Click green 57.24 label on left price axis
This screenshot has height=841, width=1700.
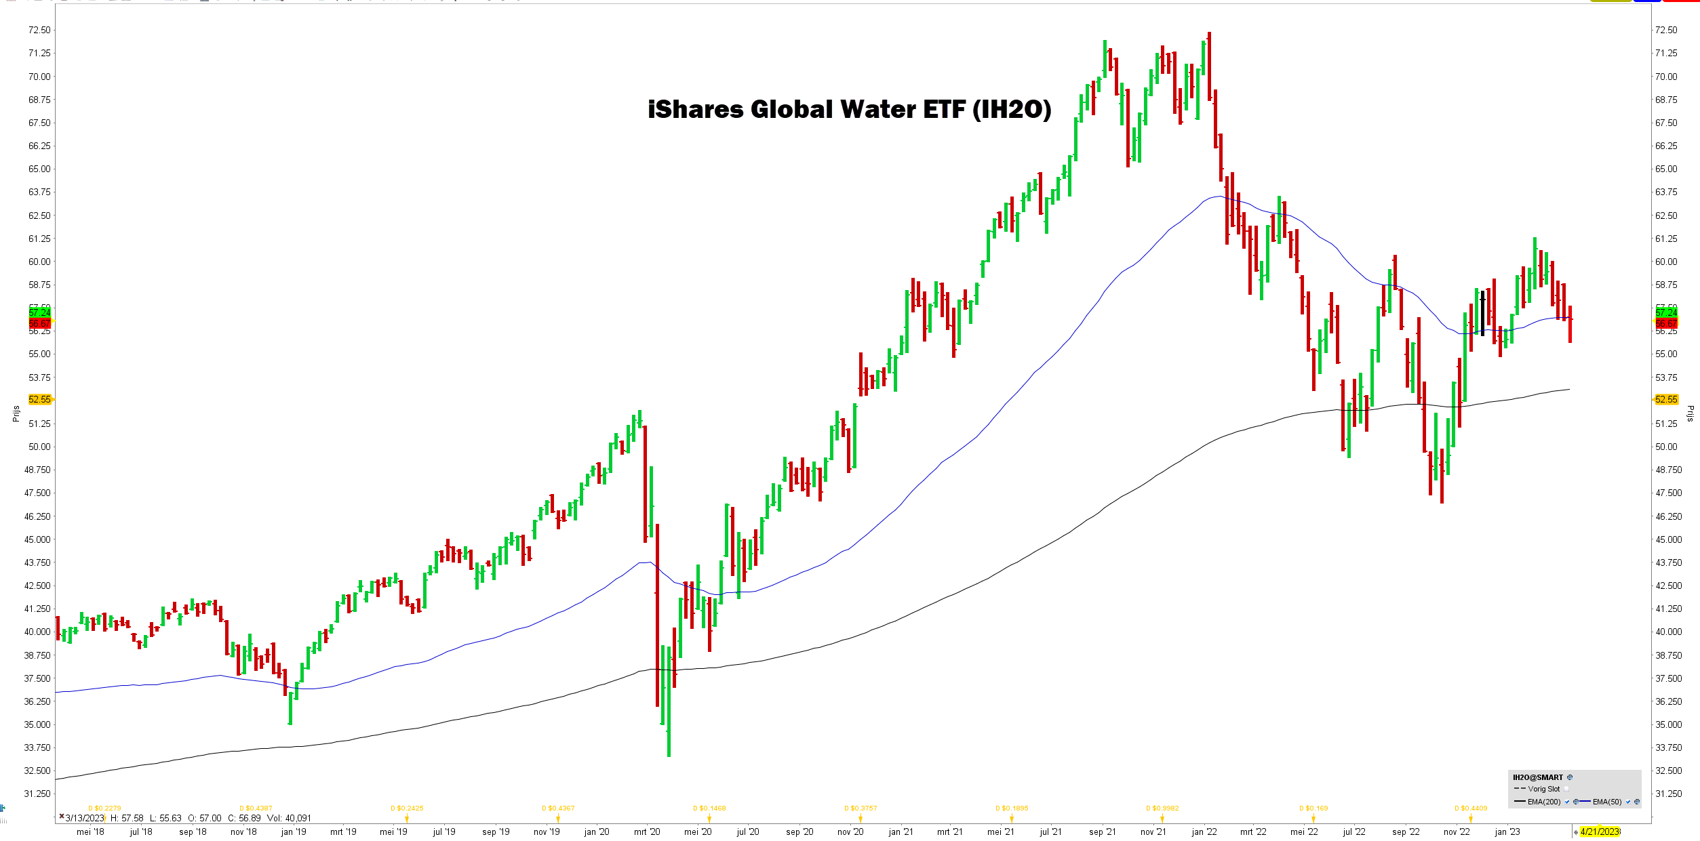pyautogui.click(x=40, y=312)
